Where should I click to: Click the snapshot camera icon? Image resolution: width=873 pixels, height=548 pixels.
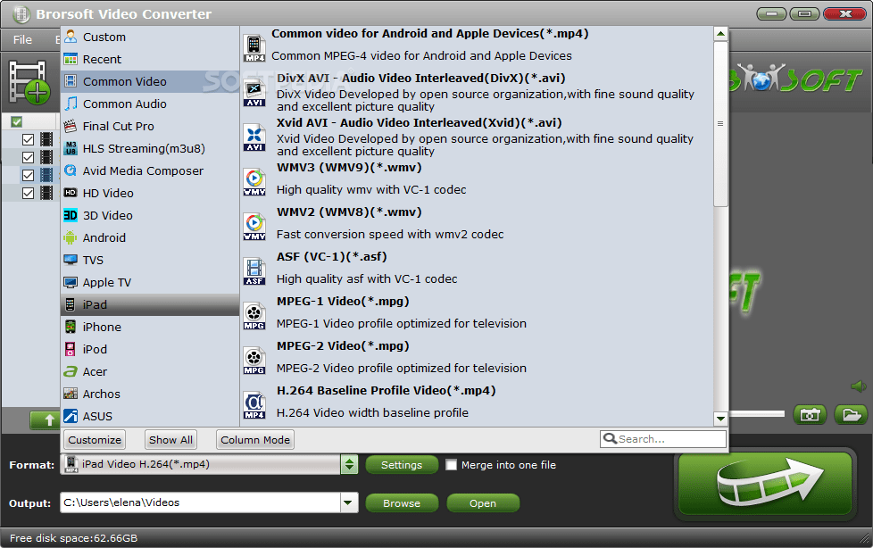810,415
